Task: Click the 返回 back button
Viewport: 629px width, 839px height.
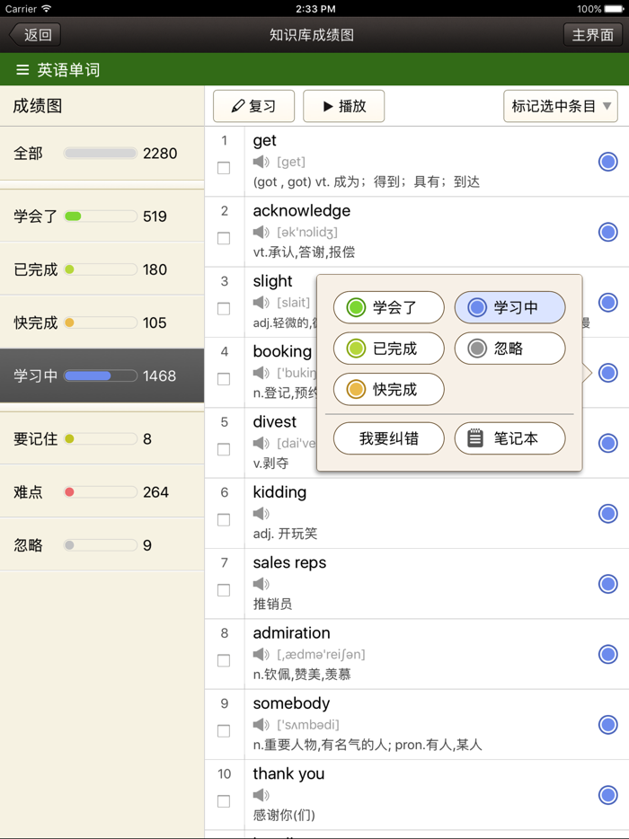Action: [x=35, y=36]
